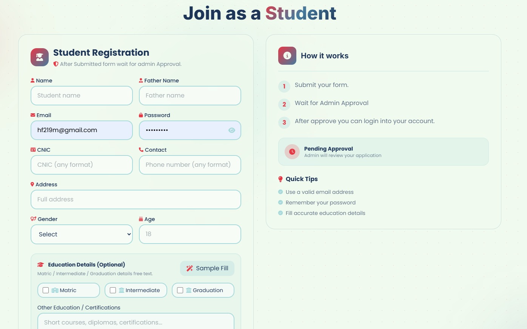Click the lightbulb icon beside Quick Tips
This screenshot has width=527, height=329.
coord(280,179)
